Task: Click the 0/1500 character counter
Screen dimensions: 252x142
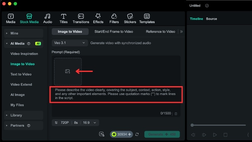Action: coord(166,113)
